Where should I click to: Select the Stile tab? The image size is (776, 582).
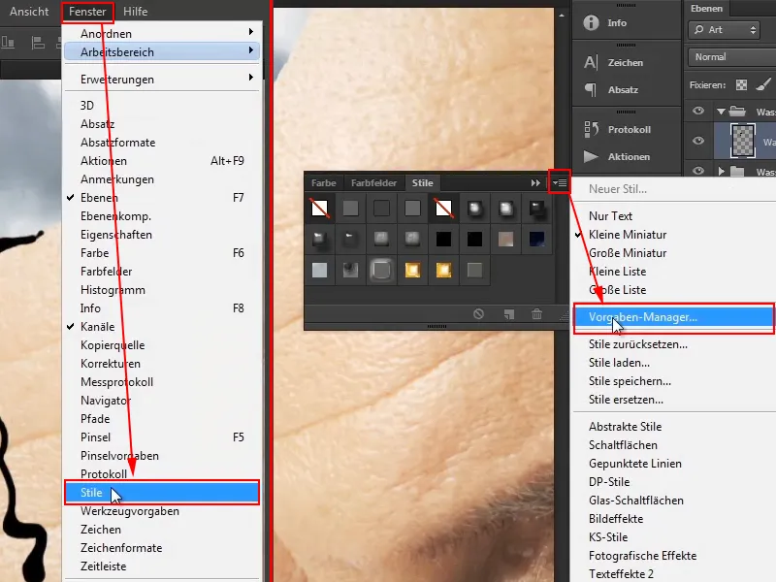422,182
